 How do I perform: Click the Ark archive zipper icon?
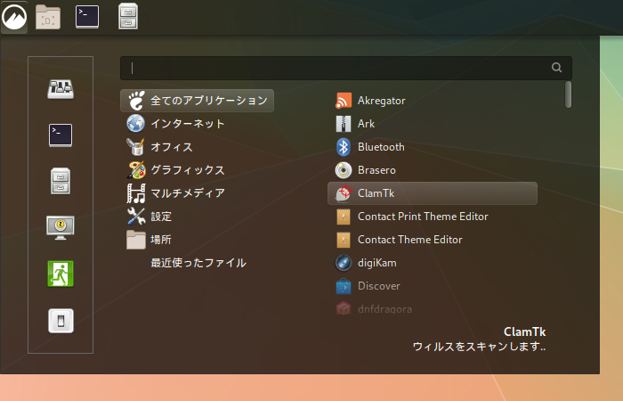pyautogui.click(x=344, y=124)
